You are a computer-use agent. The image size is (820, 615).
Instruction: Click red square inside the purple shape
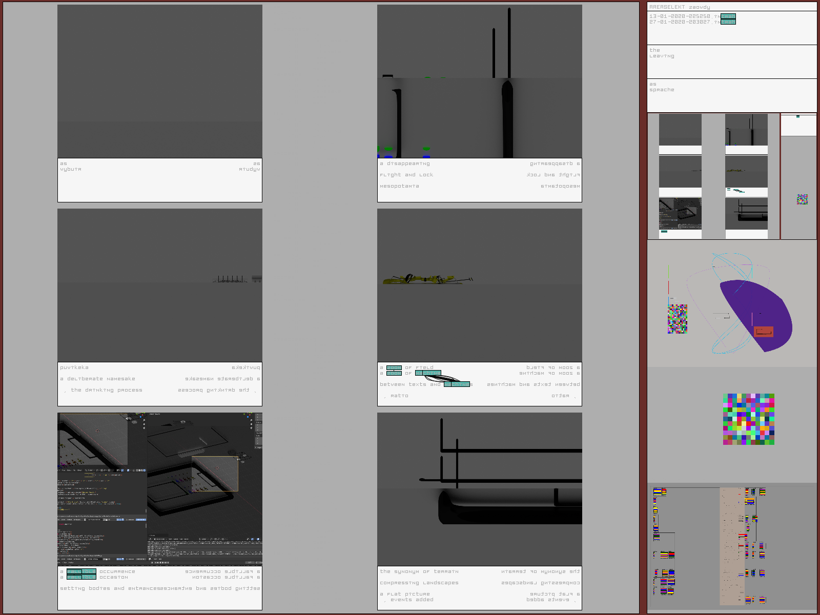(x=764, y=332)
